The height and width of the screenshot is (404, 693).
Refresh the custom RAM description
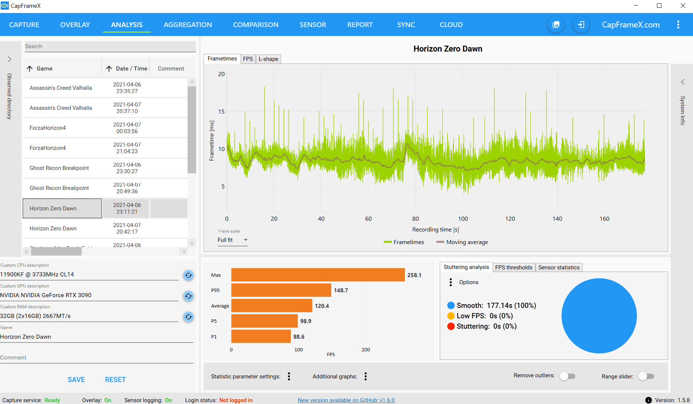[x=189, y=317]
